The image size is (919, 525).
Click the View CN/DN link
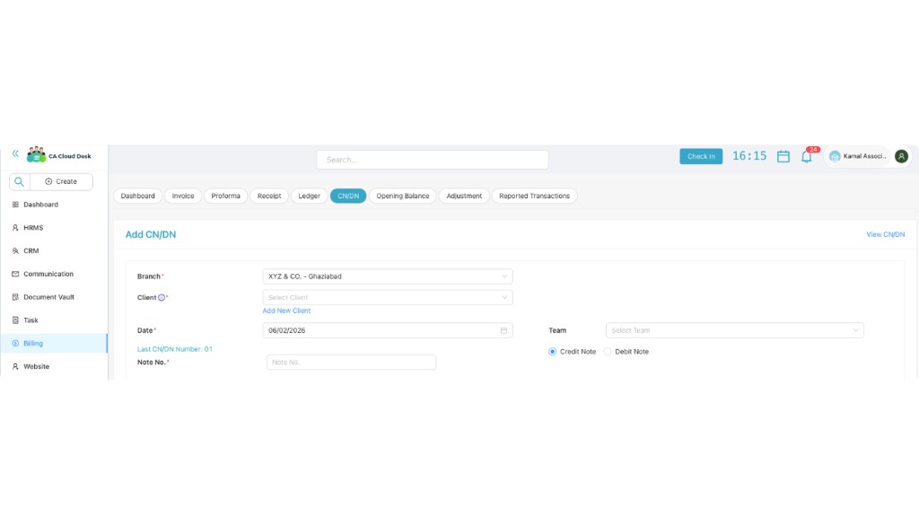click(885, 233)
